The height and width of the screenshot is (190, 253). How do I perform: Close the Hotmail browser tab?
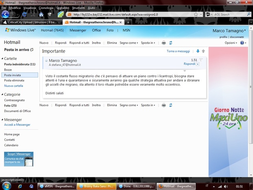[121, 22]
